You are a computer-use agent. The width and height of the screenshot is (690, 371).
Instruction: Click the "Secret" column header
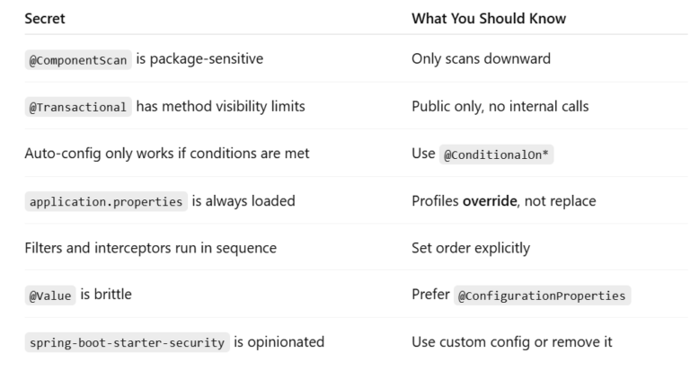[45, 18]
